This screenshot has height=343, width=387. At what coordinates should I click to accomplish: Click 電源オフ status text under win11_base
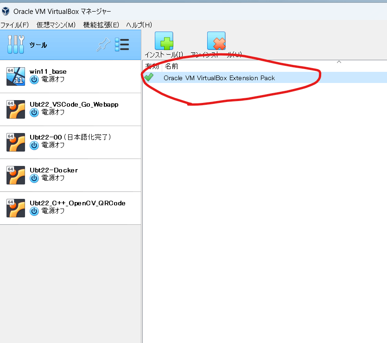pyautogui.click(x=53, y=79)
